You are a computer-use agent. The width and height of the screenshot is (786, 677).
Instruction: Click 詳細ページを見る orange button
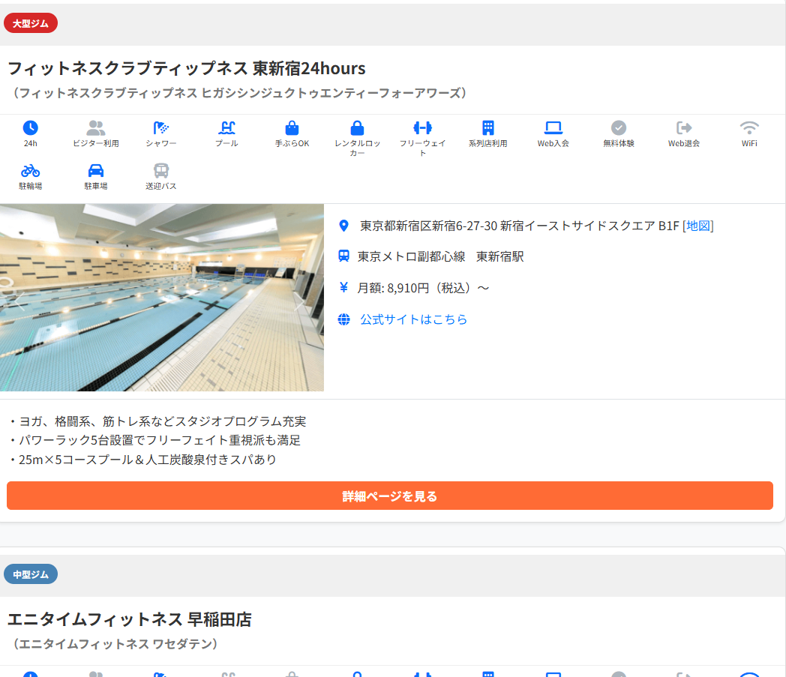point(390,496)
